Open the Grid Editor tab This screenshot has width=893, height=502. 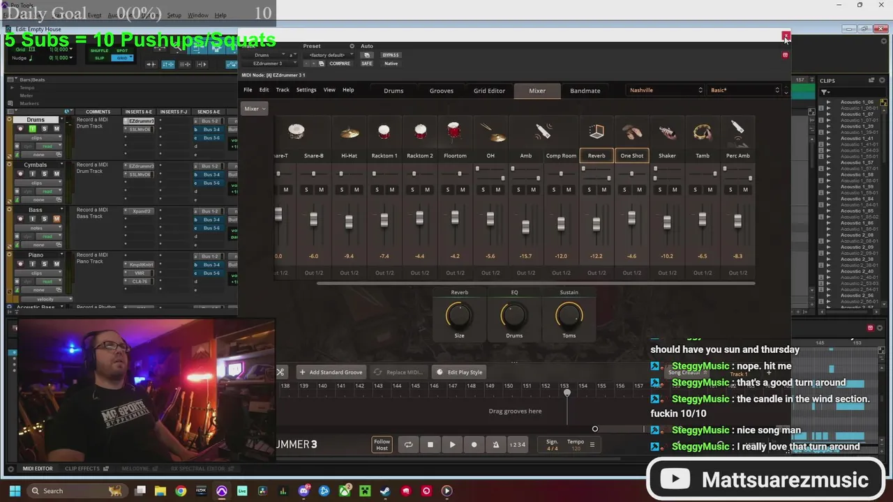[x=489, y=91]
